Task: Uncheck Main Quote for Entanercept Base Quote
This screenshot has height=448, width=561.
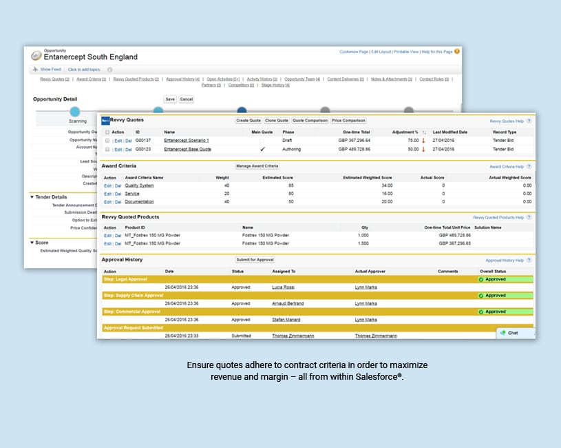Action: point(262,149)
